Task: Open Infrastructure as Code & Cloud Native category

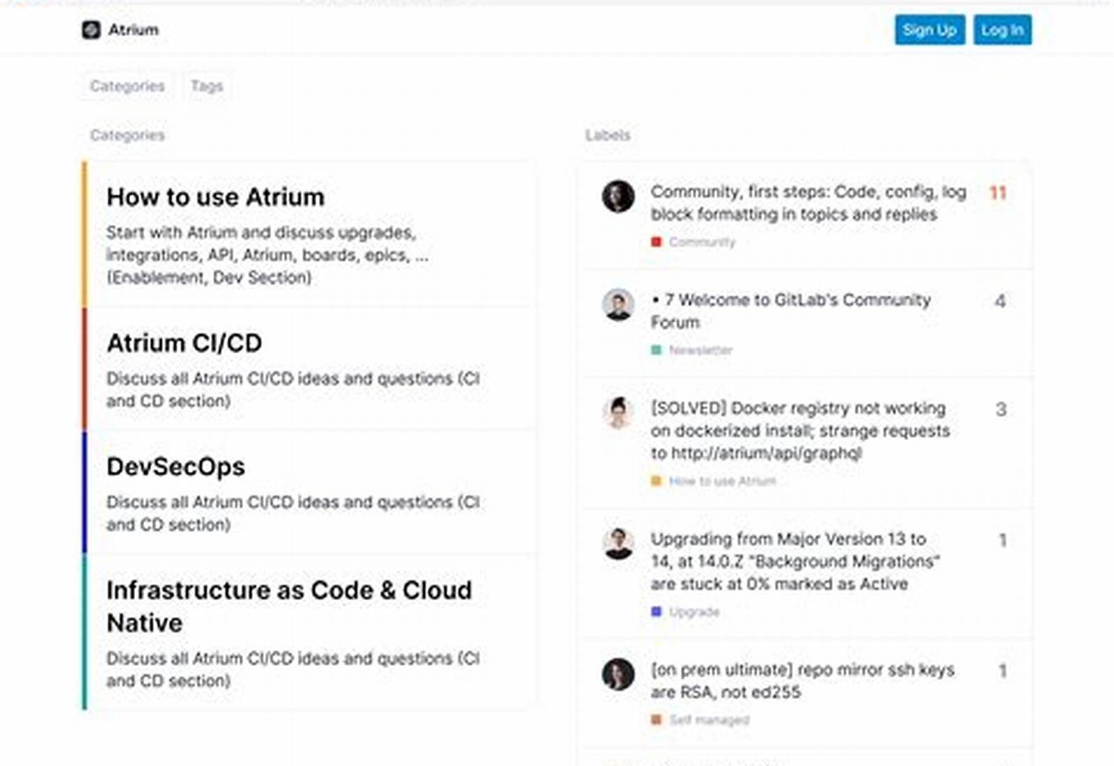Action: (x=289, y=607)
